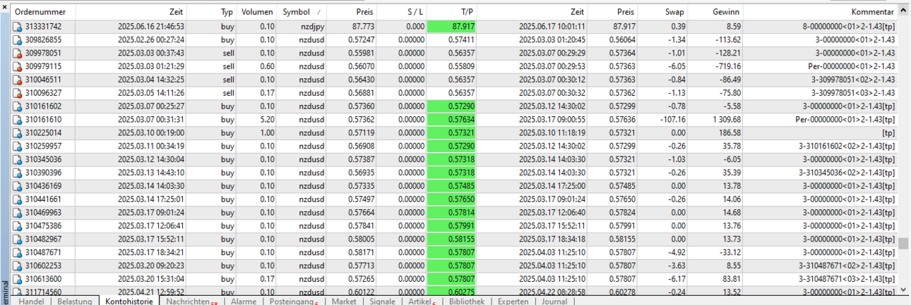Click the red order icon for 309978051
The image size is (911, 305).
point(18,53)
